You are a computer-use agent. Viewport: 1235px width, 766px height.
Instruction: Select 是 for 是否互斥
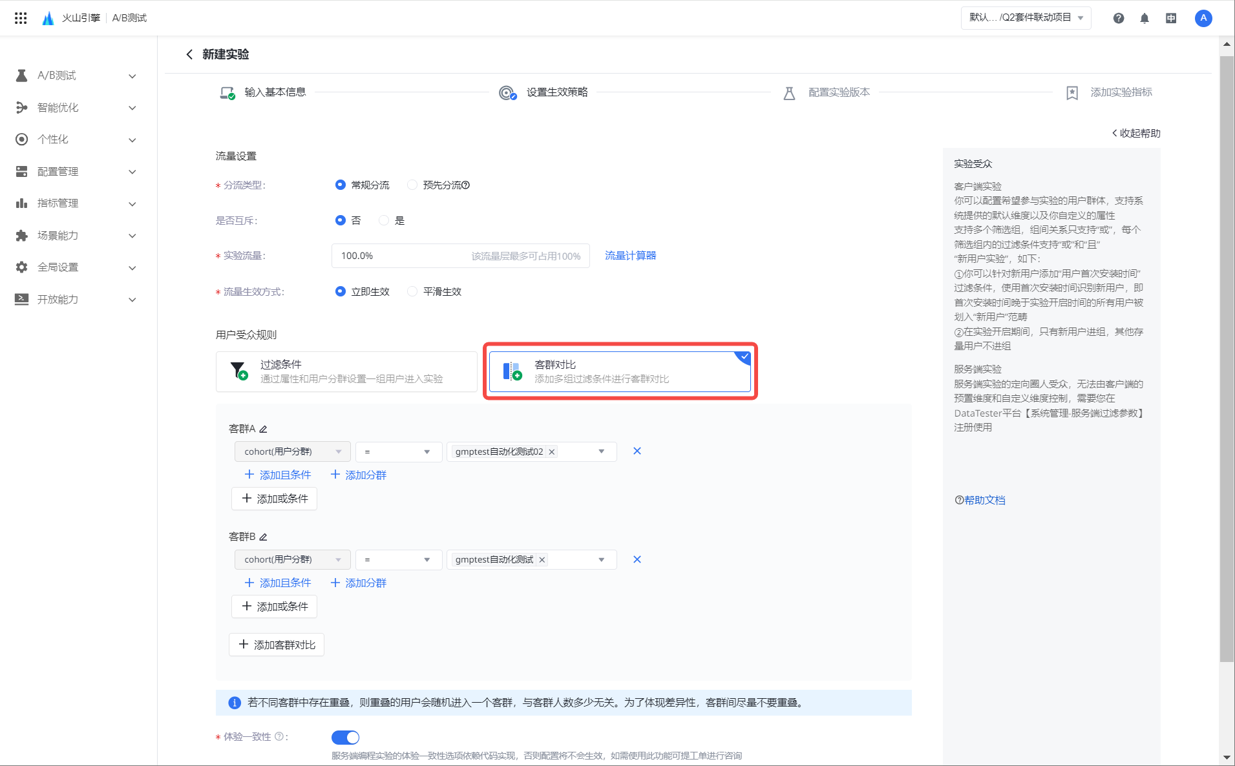tap(384, 220)
